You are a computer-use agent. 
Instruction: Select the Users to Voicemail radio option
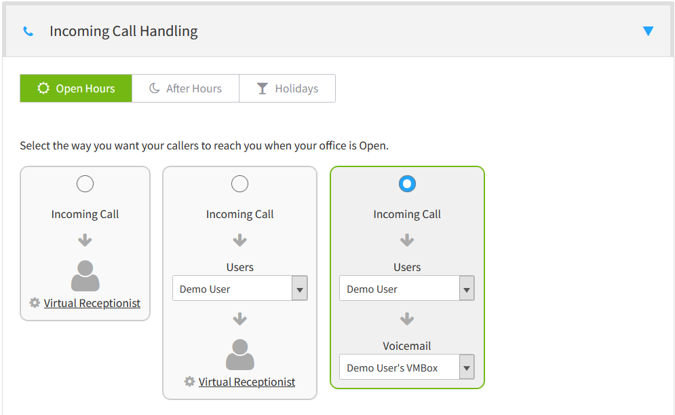coord(407,184)
